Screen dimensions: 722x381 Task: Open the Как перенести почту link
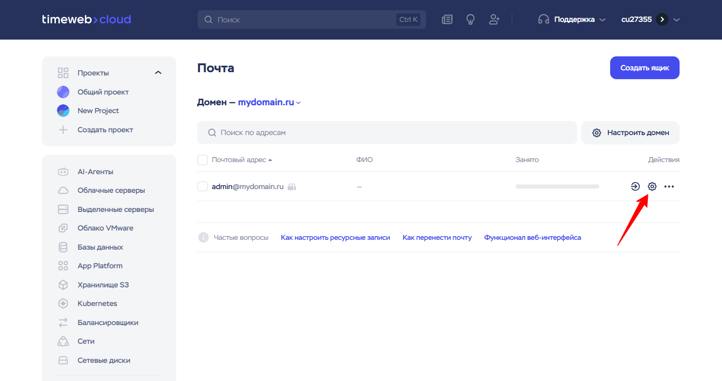coord(437,238)
